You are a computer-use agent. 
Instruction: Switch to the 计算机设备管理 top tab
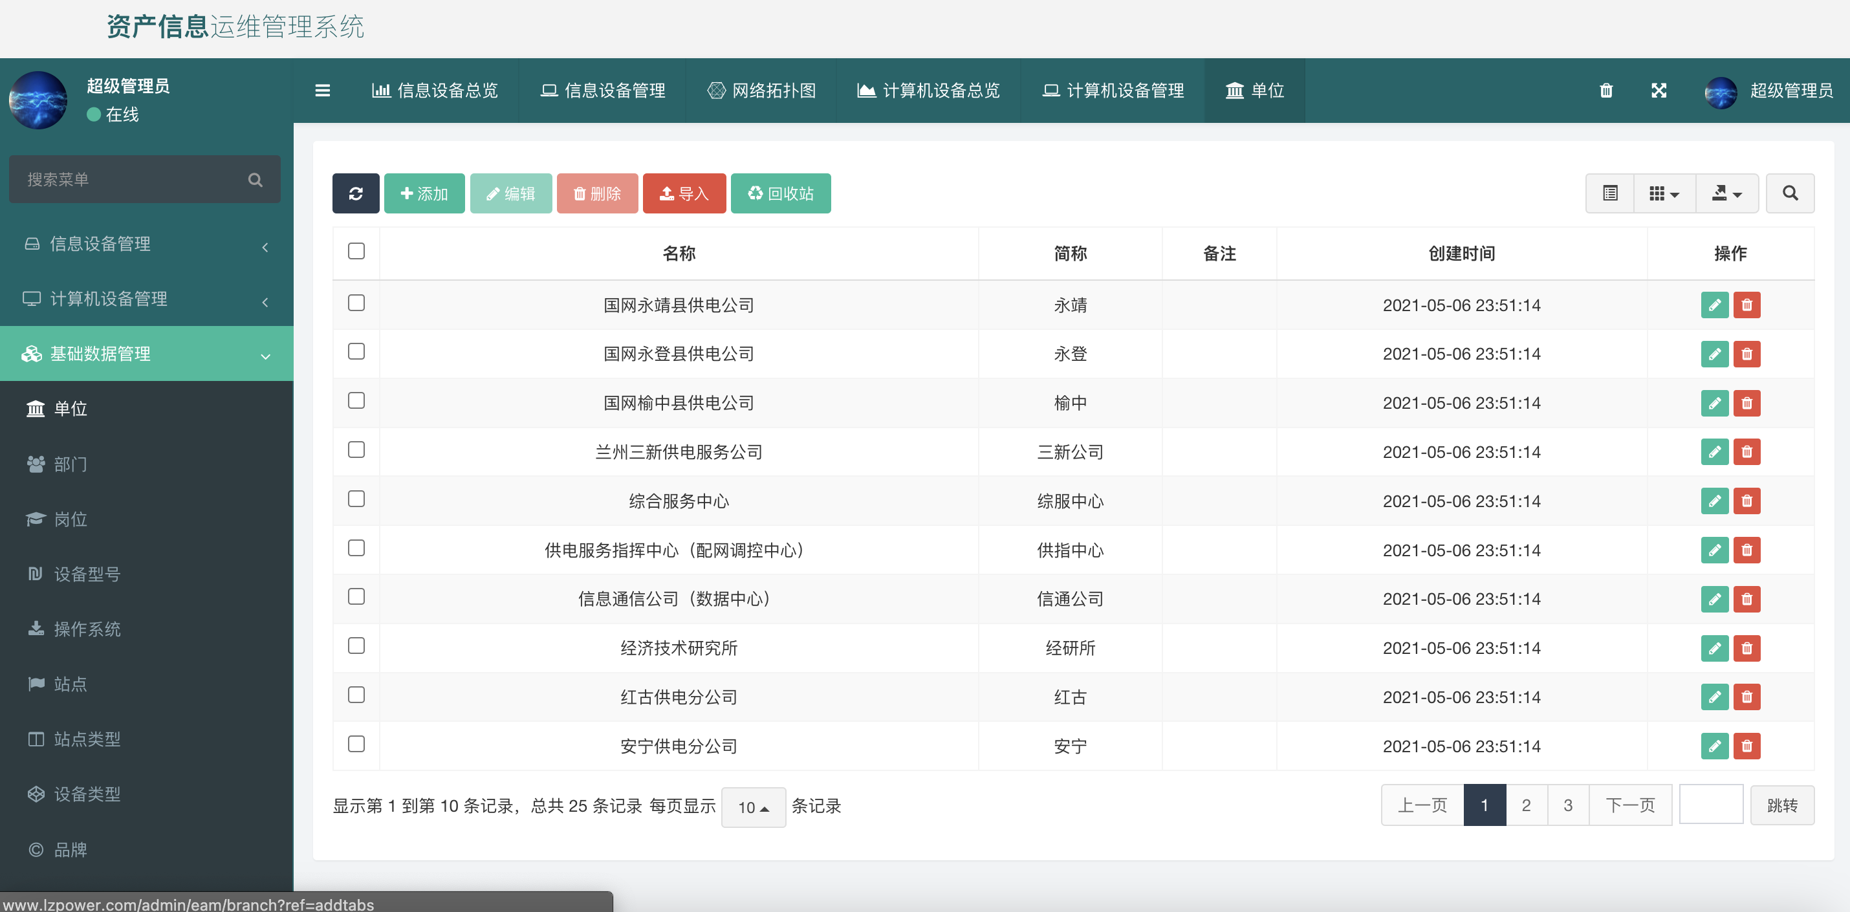tap(1113, 91)
